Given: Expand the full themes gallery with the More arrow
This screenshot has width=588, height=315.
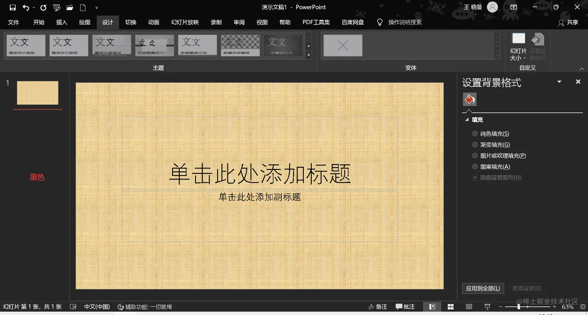Looking at the screenshot, I should 308,55.
